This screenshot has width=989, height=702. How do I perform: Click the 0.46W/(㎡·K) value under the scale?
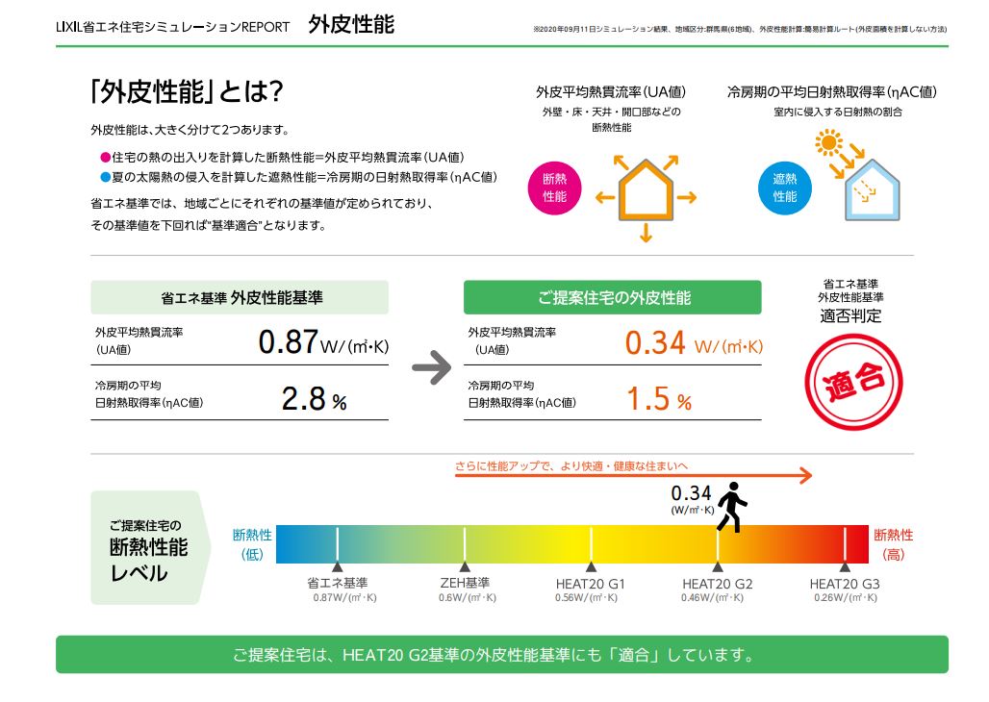pyautogui.click(x=713, y=598)
